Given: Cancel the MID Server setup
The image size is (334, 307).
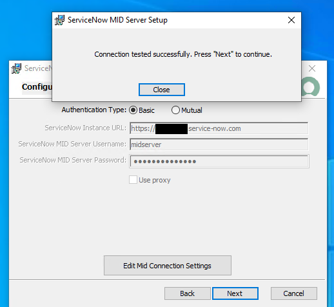Looking at the screenshot, I should click(294, 293).
